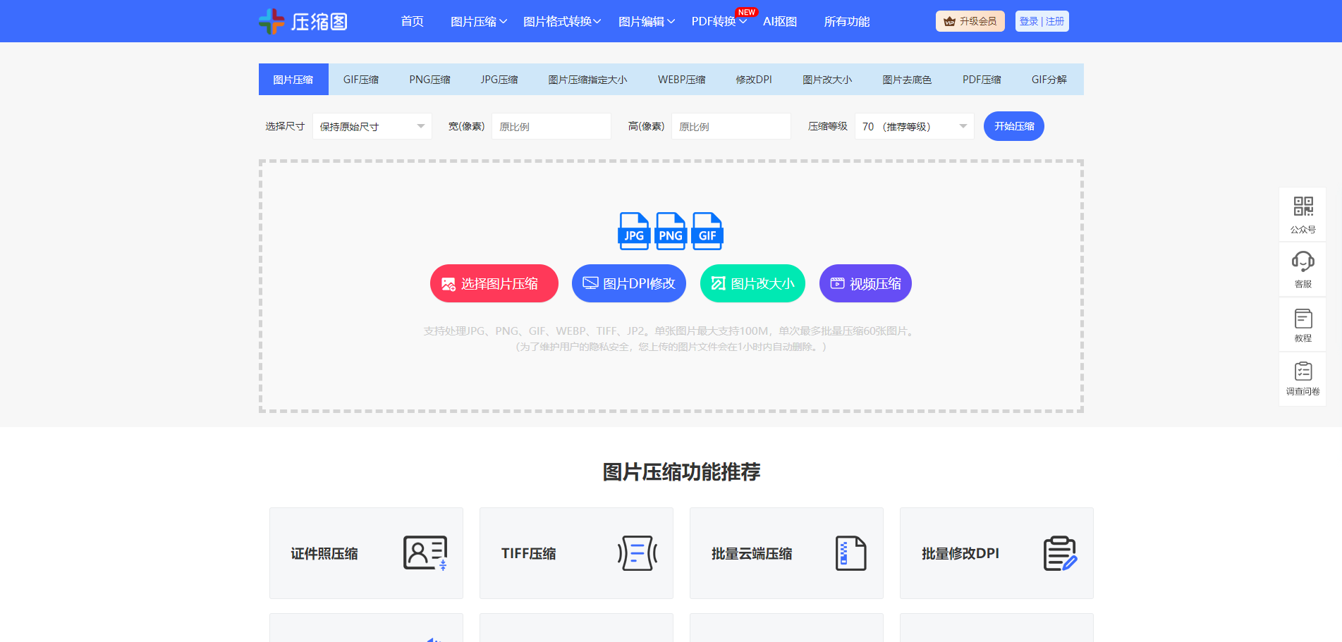Open the 调查问卷 survey icon
This screenshot has width=1342, height=642.
coord(1303,372)
